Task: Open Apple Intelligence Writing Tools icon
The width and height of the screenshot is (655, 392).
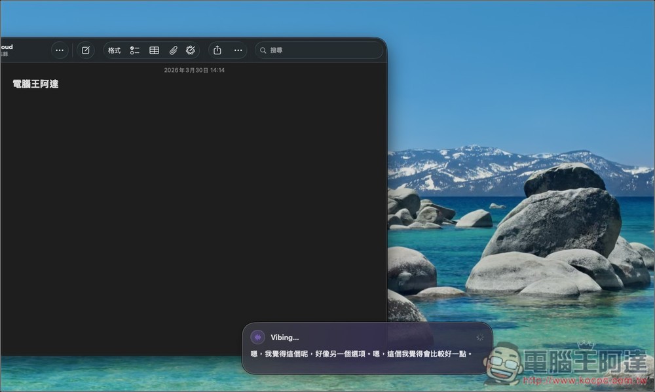Action: coord(191,50)
